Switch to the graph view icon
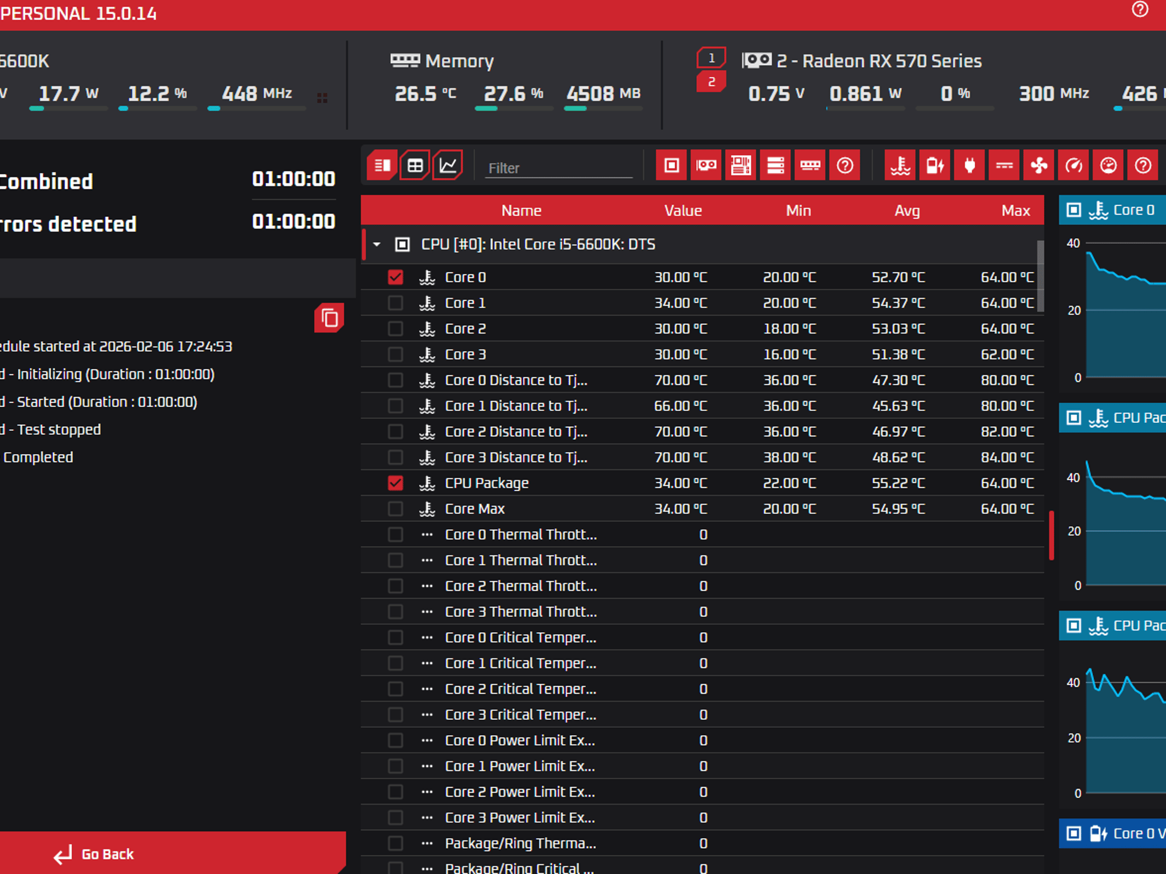 click(x=448, y=166)
